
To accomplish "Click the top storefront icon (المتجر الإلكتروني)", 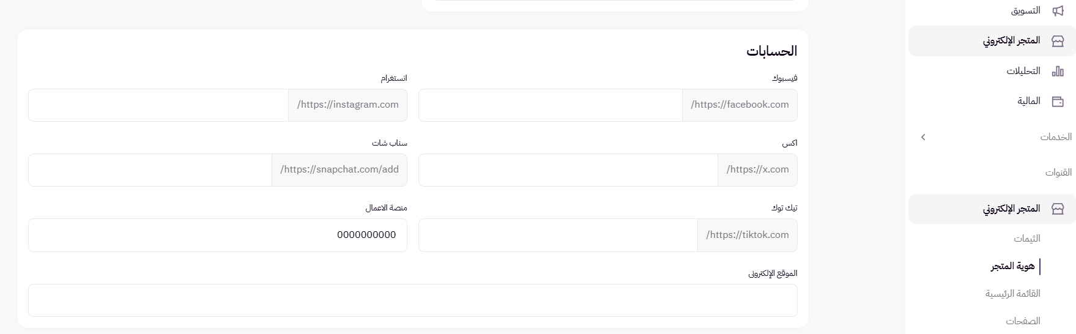I will coord(1058,41).
